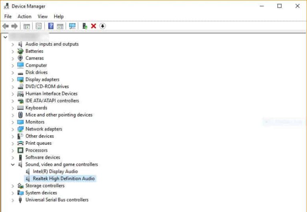This screenshot has height=212, width=307.
Task: Select the DVD/CD-ROM drives label
Action: (47, 86)
